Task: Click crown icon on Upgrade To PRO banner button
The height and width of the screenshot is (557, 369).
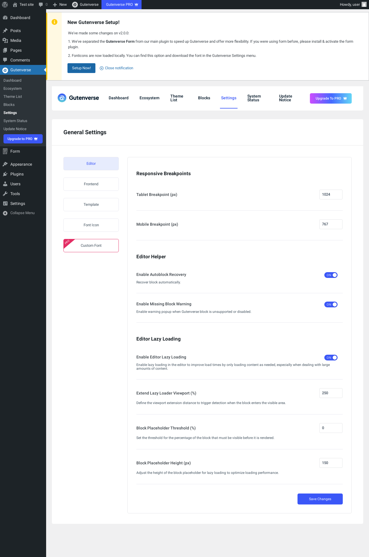Action: (x=345, y=98)
